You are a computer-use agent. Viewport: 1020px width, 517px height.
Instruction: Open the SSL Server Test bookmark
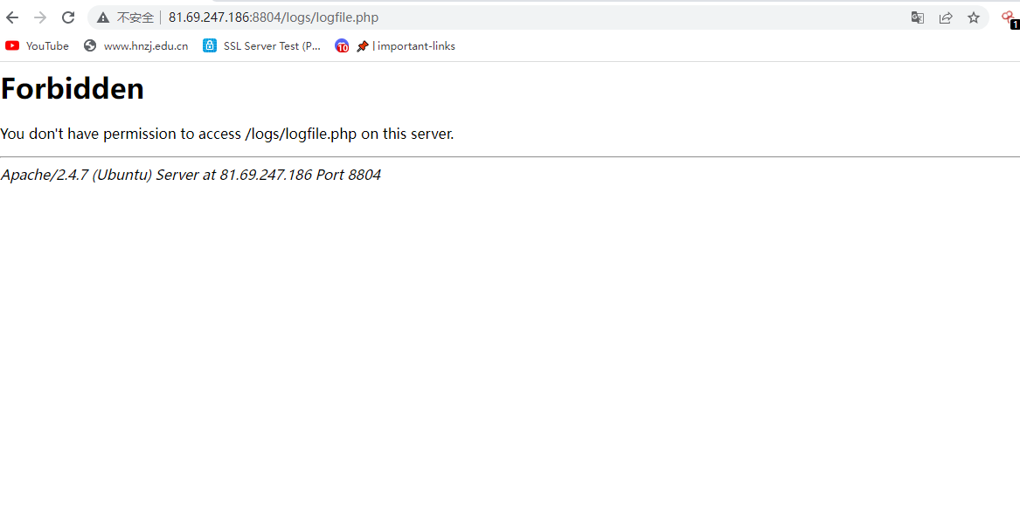(272, 46)
